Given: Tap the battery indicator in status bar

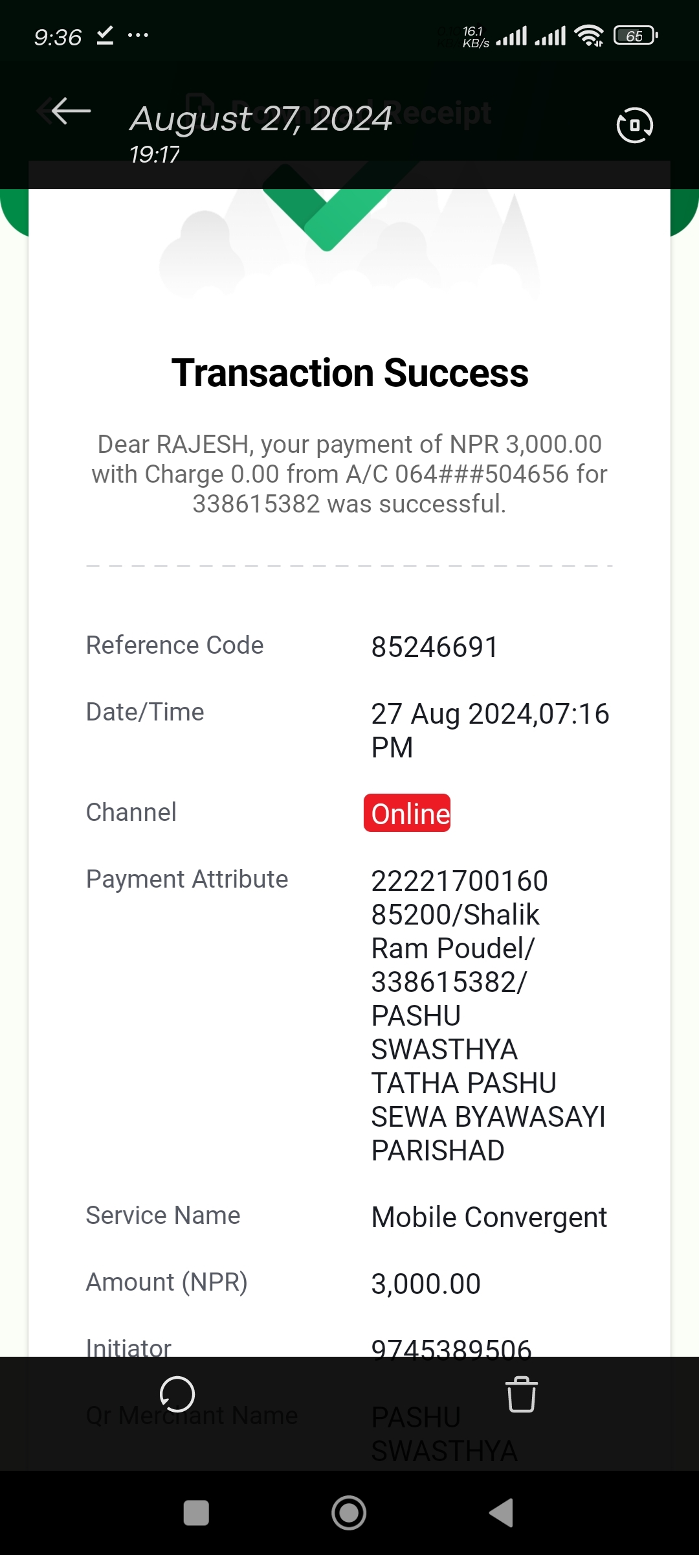Looking at the screenshot, I should (636, 36).
